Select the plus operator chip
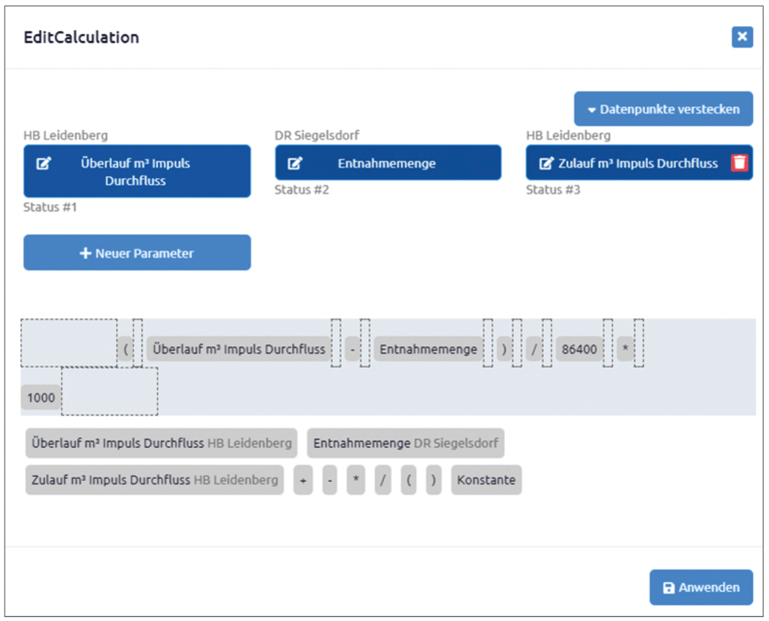Image resolution: width=769 pixels, height=621 pixels. pos(303,480)
